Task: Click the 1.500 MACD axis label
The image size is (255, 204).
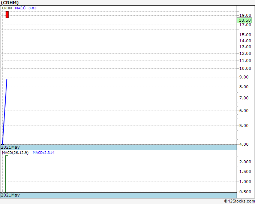Action: tap(245, 172)
